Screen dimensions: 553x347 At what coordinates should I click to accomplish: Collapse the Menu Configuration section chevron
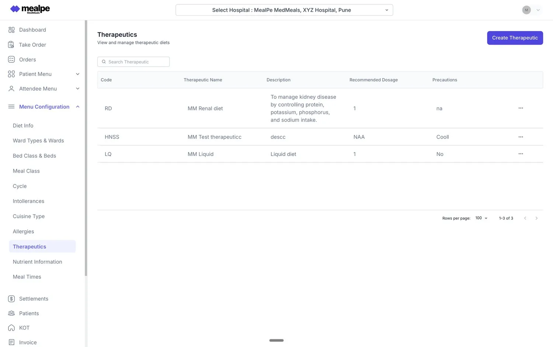[x=78, y=107]
